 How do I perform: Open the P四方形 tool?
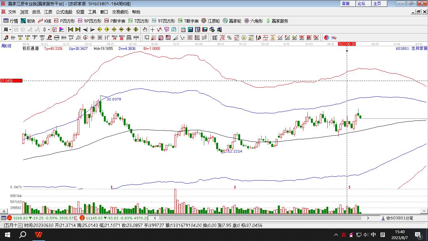click(x=65, y=21)
